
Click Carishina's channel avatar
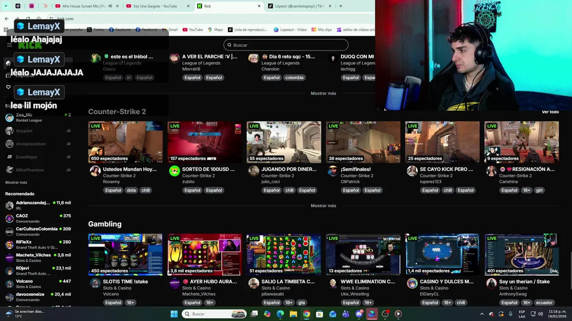pyautogui.click(x=492, y=171)
